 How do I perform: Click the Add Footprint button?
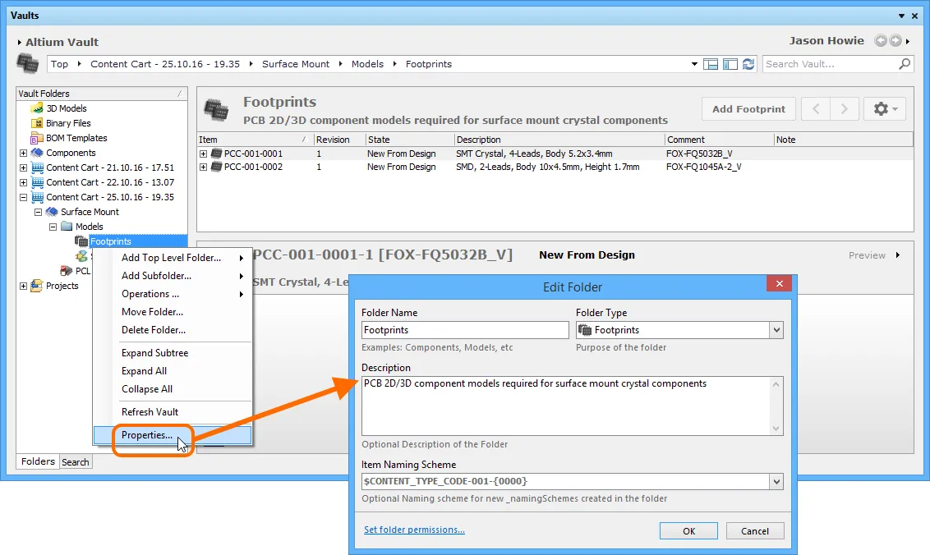pyautogui.click(x=748, y=108)
